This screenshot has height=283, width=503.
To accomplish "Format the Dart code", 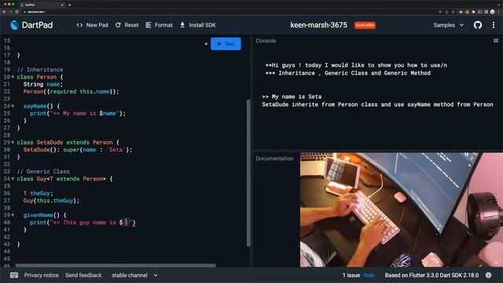I will coord(159,25).
